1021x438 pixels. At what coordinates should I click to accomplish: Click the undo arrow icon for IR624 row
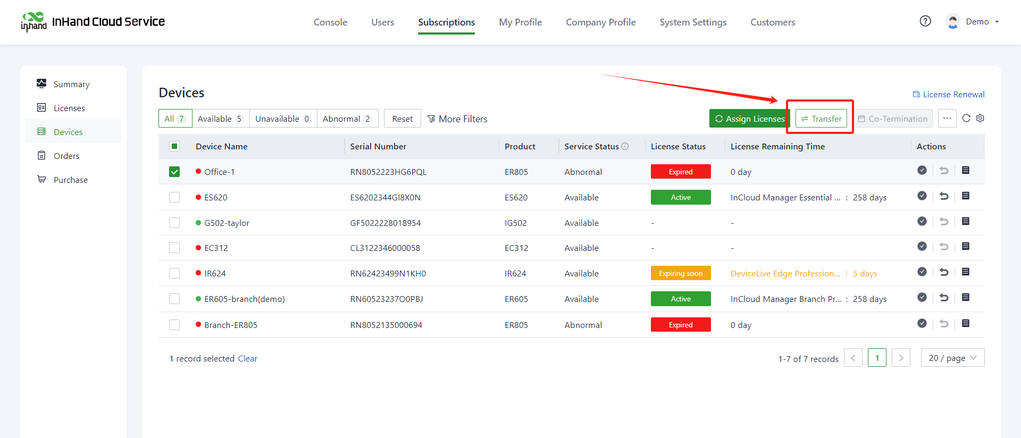(944, 272)
